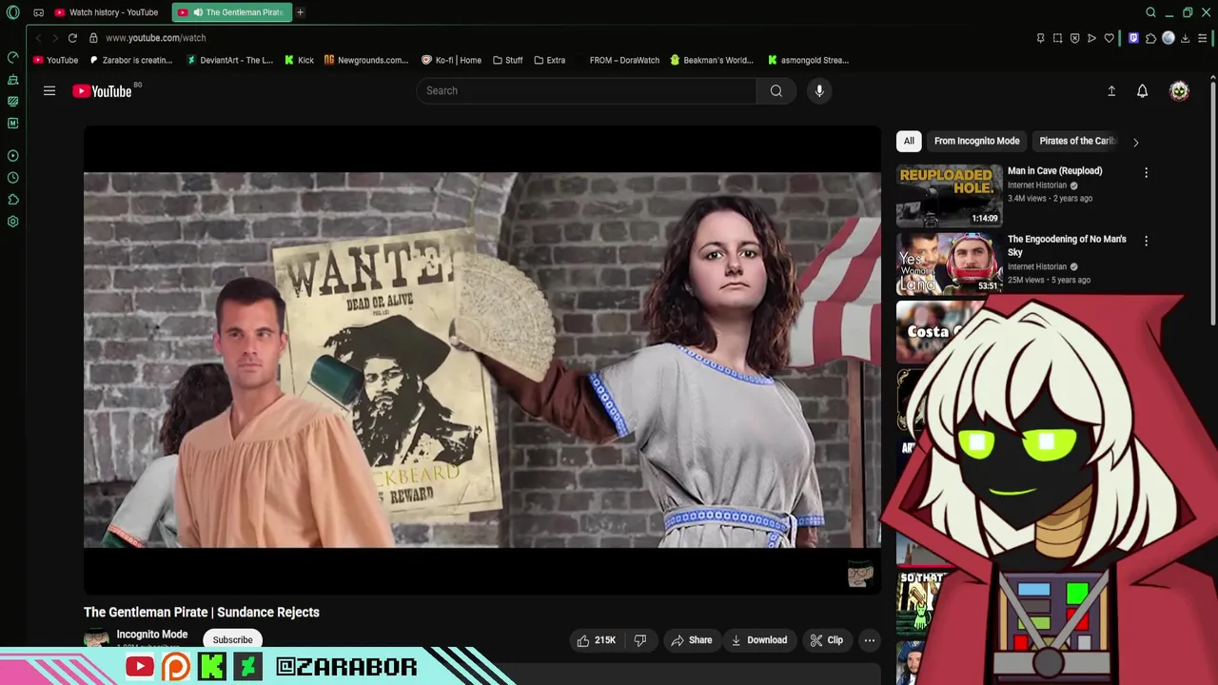1218x685 pixels.
Task: Open GX Cleaner broom icon in sidebar
Action: pyautogui.click(x=12, y=80)
